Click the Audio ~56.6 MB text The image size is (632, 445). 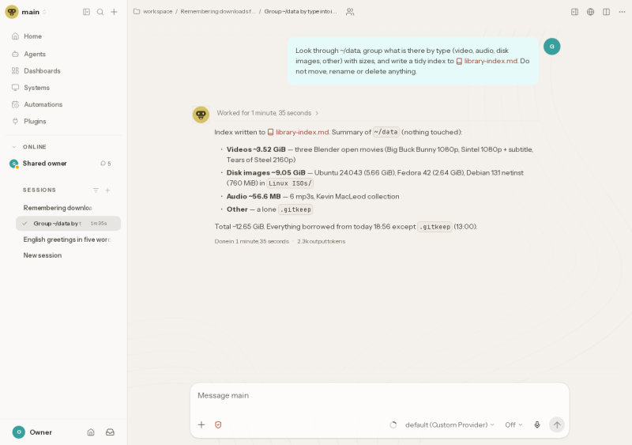pos(254,197)
